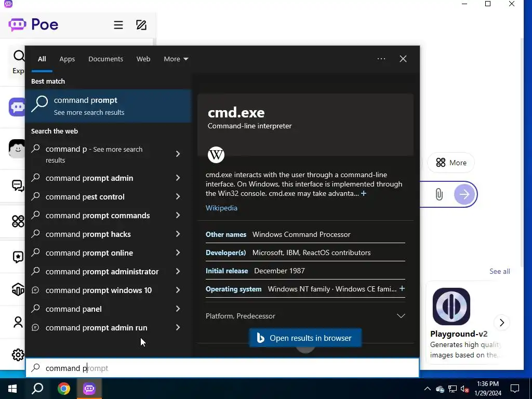Image resolution: width=532 pixels, height=399 pixels.
Task: Open the Playground-v2 bot thumbnail
Action: [x=451, y=307]
